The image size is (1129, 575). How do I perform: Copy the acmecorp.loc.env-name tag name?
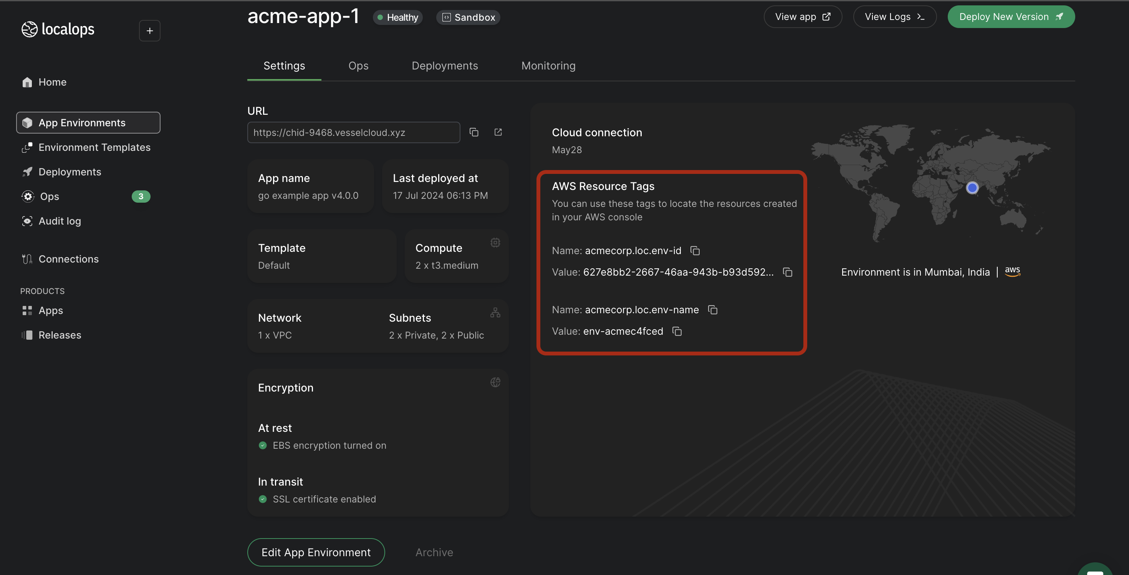tap(713, 310)
